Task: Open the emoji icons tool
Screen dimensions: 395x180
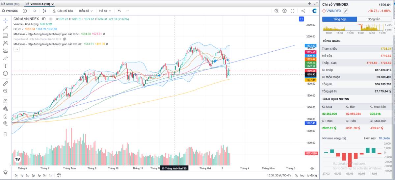Action: (x=5, y=73)
